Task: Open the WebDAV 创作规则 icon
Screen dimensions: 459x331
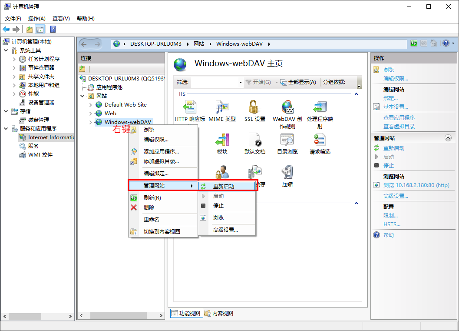Action: pyautogui.click(x=287, y=107)
